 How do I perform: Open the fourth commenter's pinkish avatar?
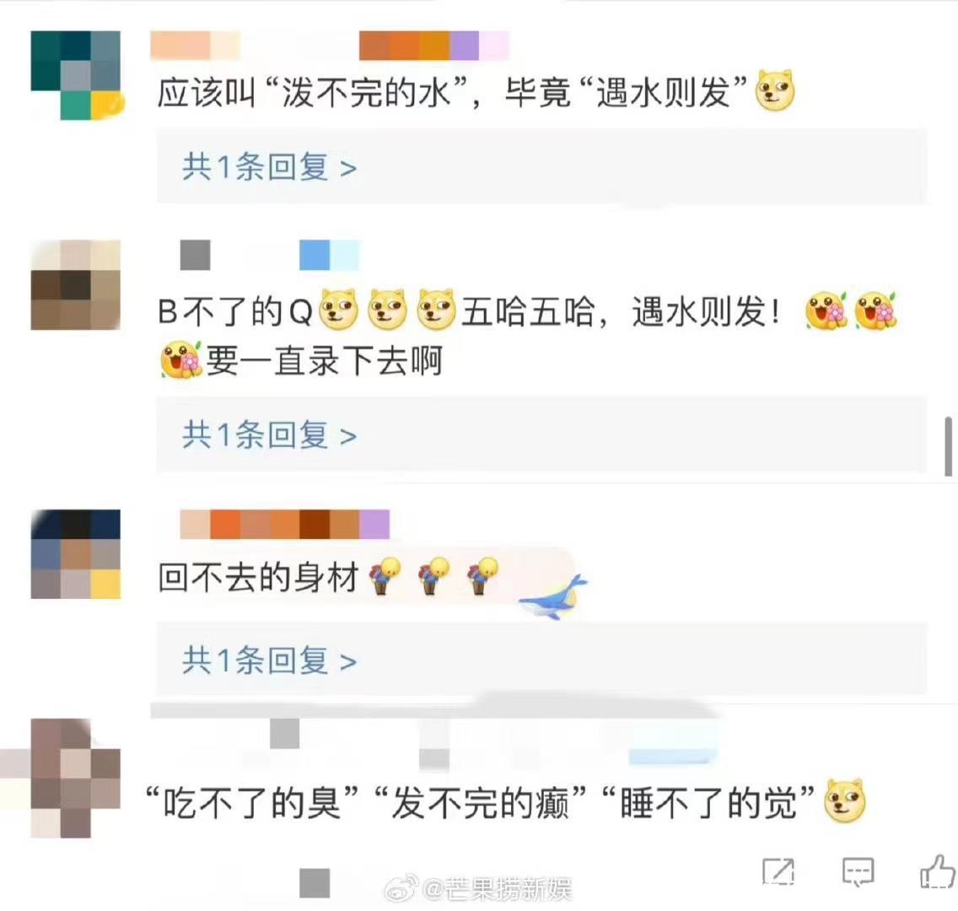click(x=61, y=778)
